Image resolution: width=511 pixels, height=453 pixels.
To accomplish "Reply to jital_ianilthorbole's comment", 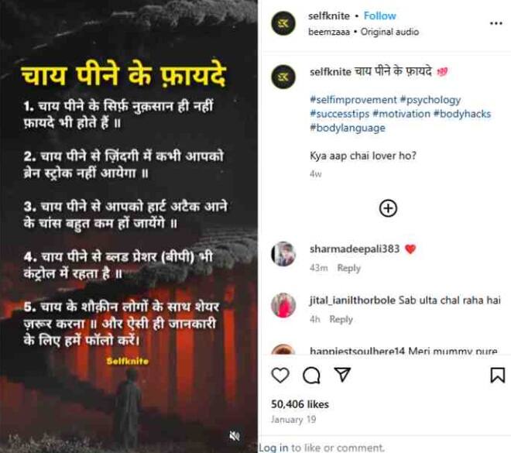I will click(x=341, y=319).
